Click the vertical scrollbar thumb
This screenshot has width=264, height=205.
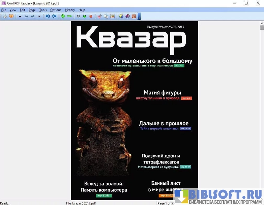coord(262,28)
